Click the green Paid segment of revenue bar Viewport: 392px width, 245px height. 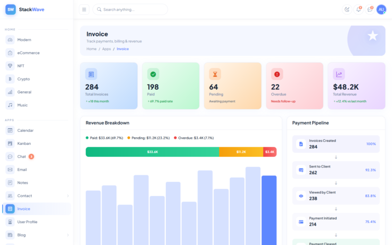(x=152, y=152)
